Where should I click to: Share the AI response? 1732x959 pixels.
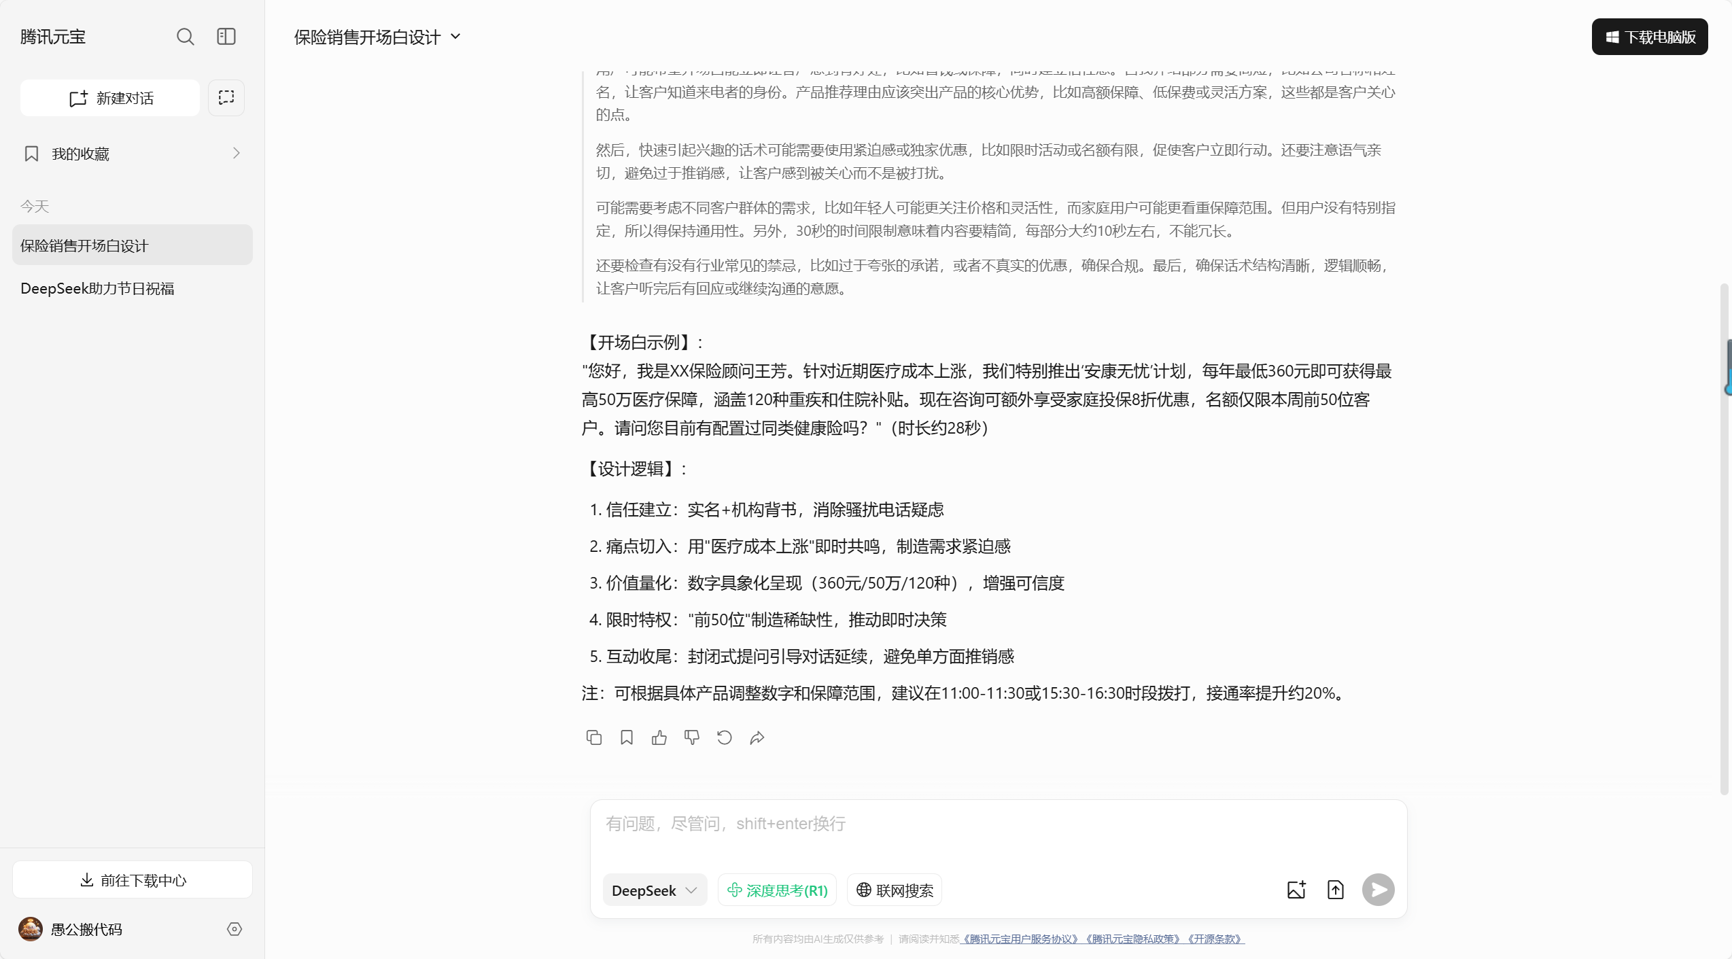pos(757,737)
